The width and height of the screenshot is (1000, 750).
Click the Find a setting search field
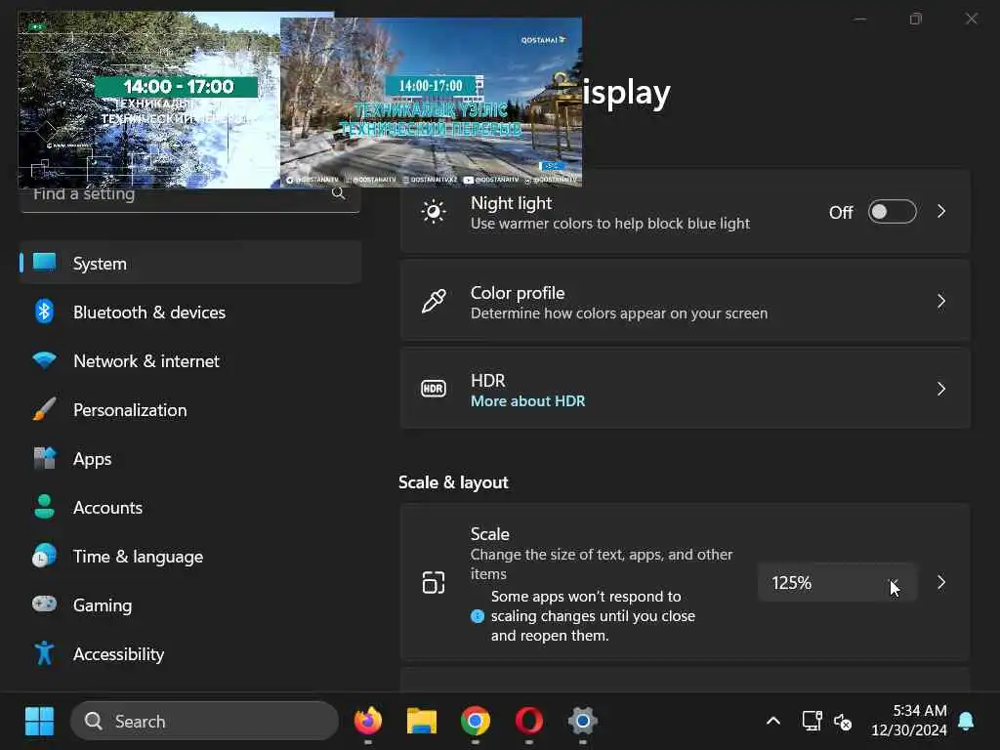(190, 194)
